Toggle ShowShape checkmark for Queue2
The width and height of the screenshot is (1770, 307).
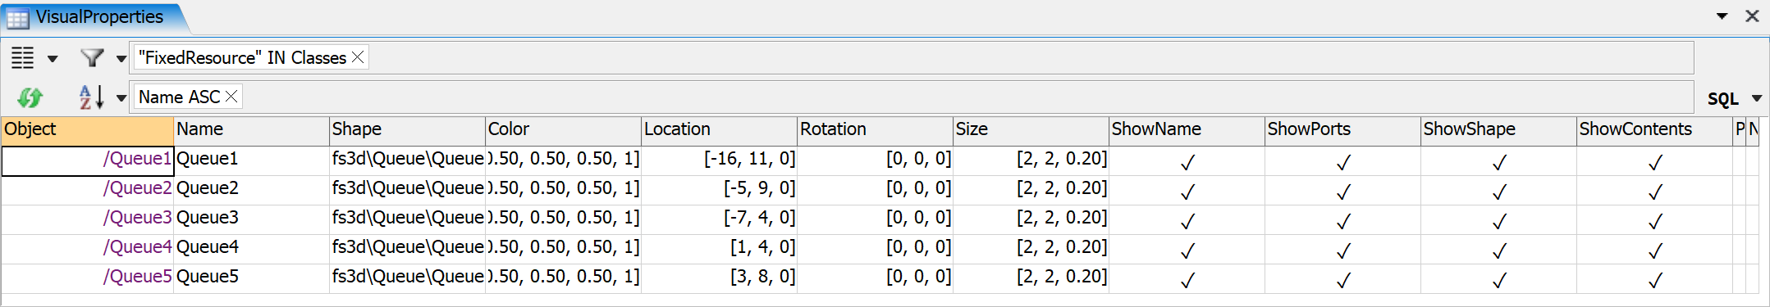(x=1499, y=192)
